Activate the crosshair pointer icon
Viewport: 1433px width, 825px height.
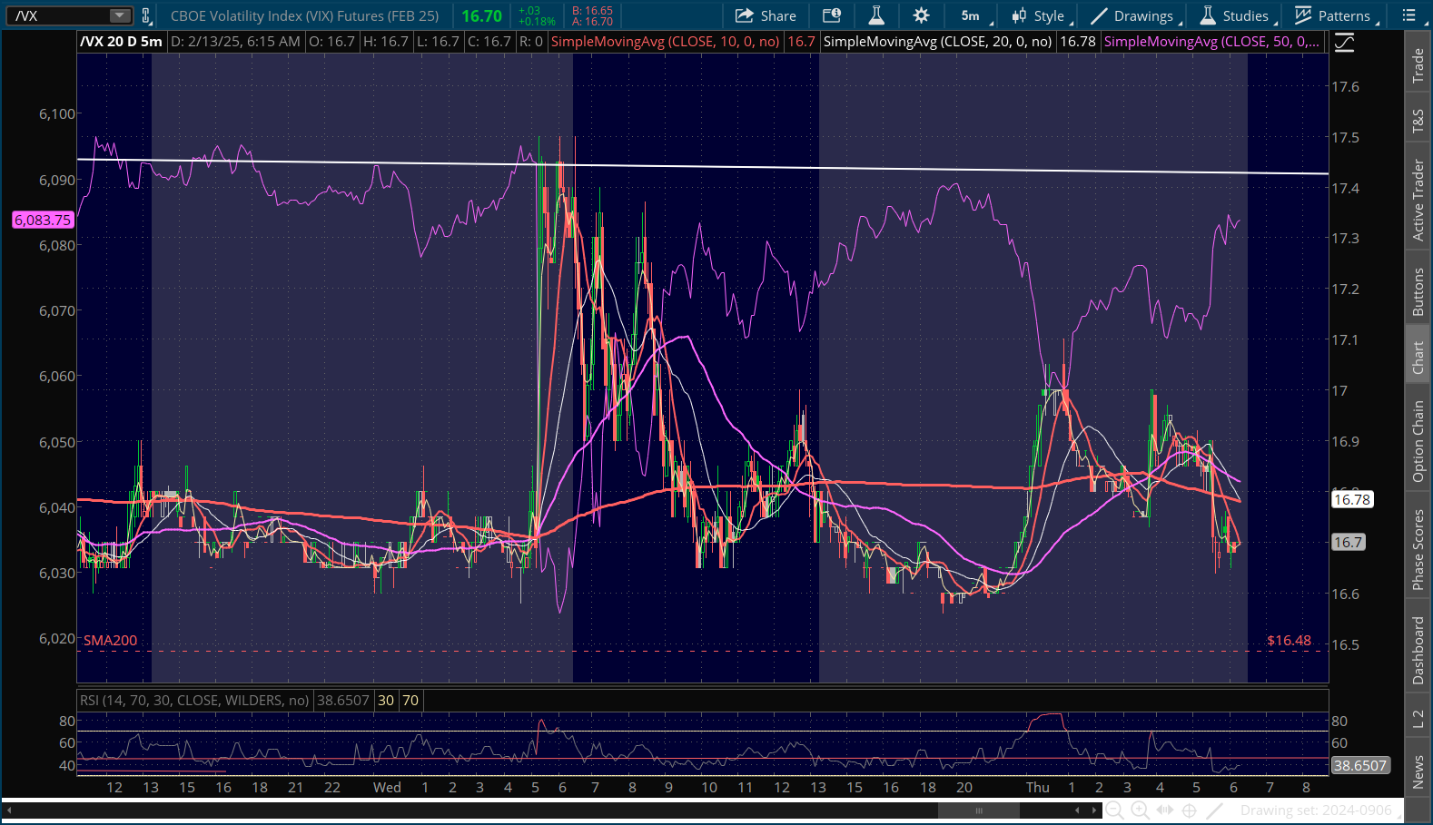1189,810
